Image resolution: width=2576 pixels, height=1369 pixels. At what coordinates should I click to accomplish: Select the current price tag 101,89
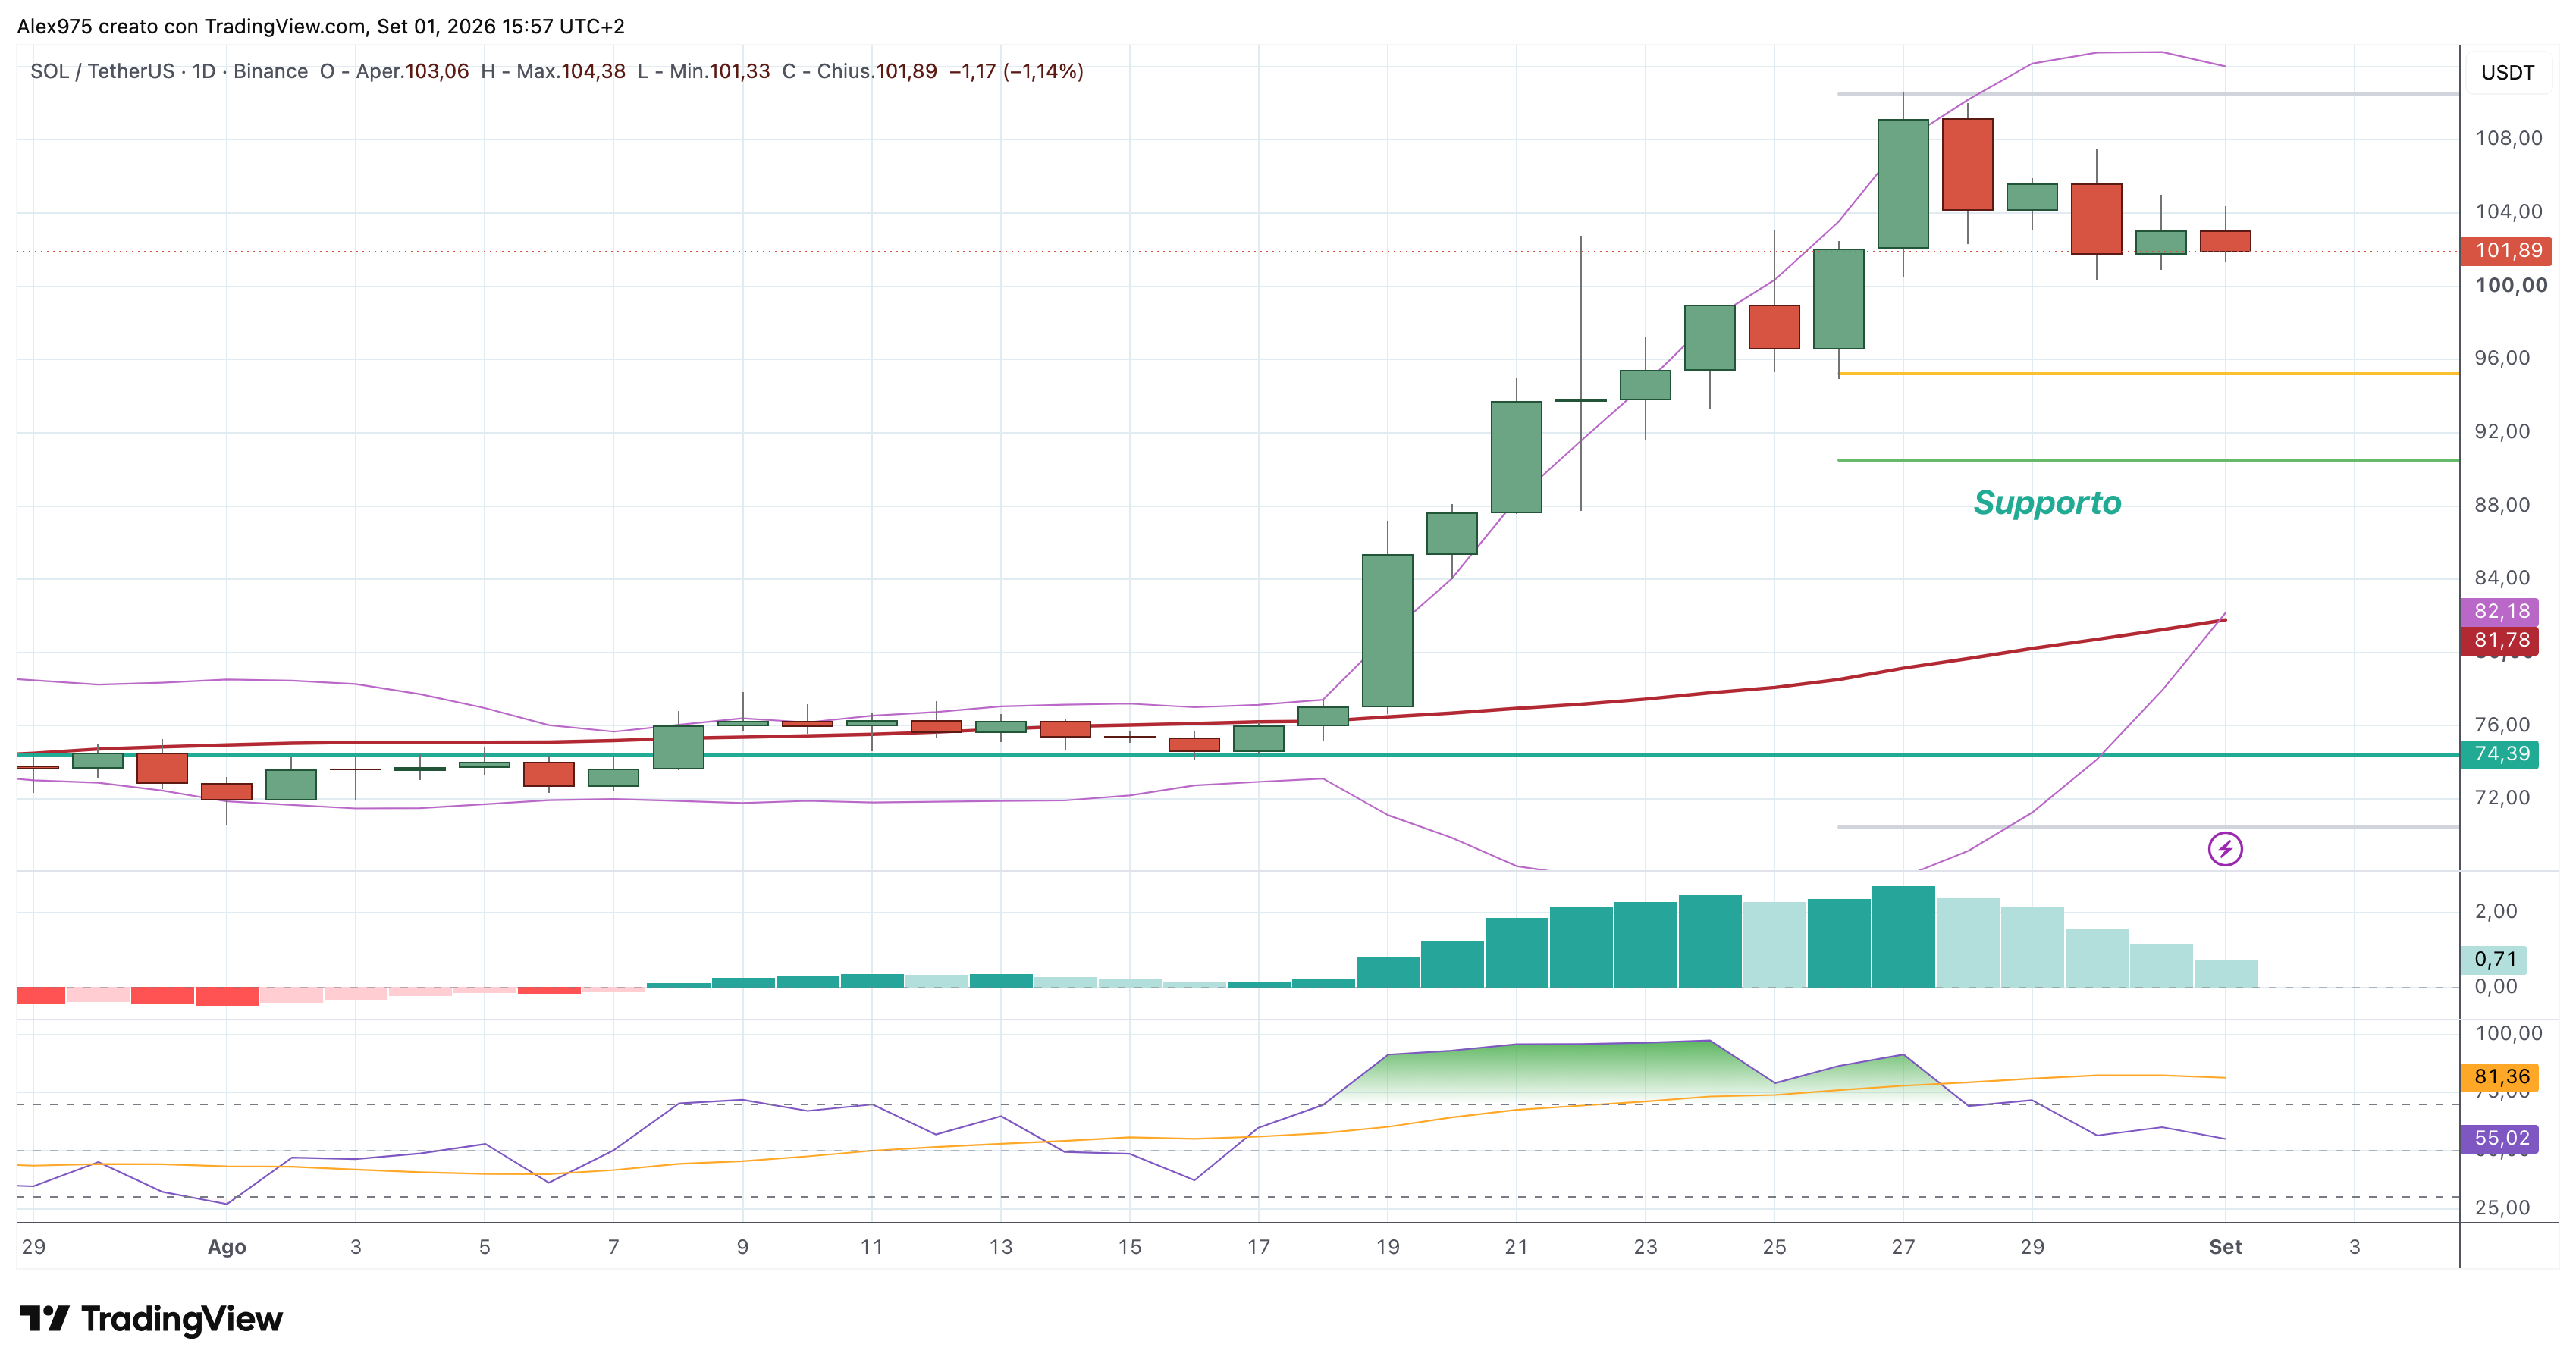[x=2508, y=251]
